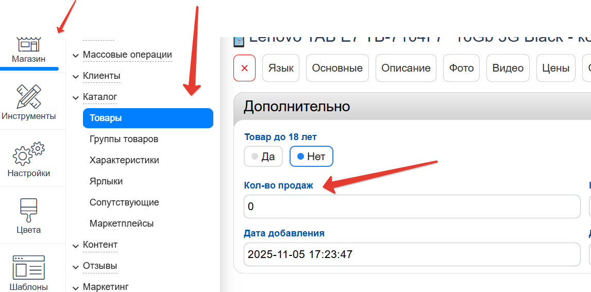Expand the Контент menu group
Viewport: 591px width, 292px height.
(100, 245)
